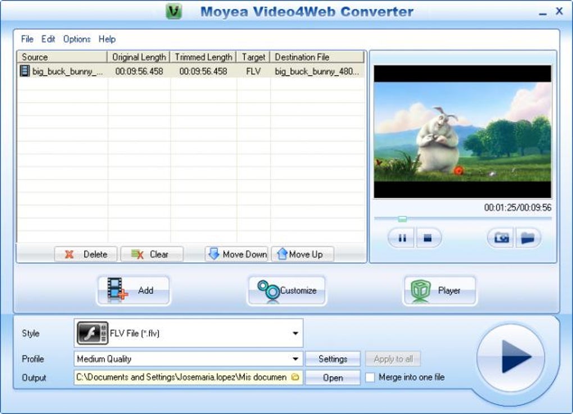Open the Help menu

[107, 39]
